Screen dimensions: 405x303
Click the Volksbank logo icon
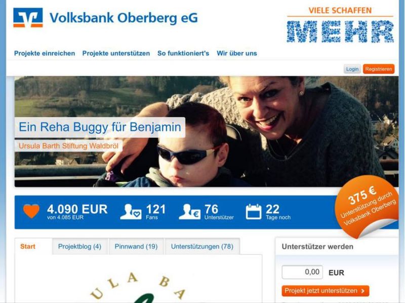[x=28, y=17]
